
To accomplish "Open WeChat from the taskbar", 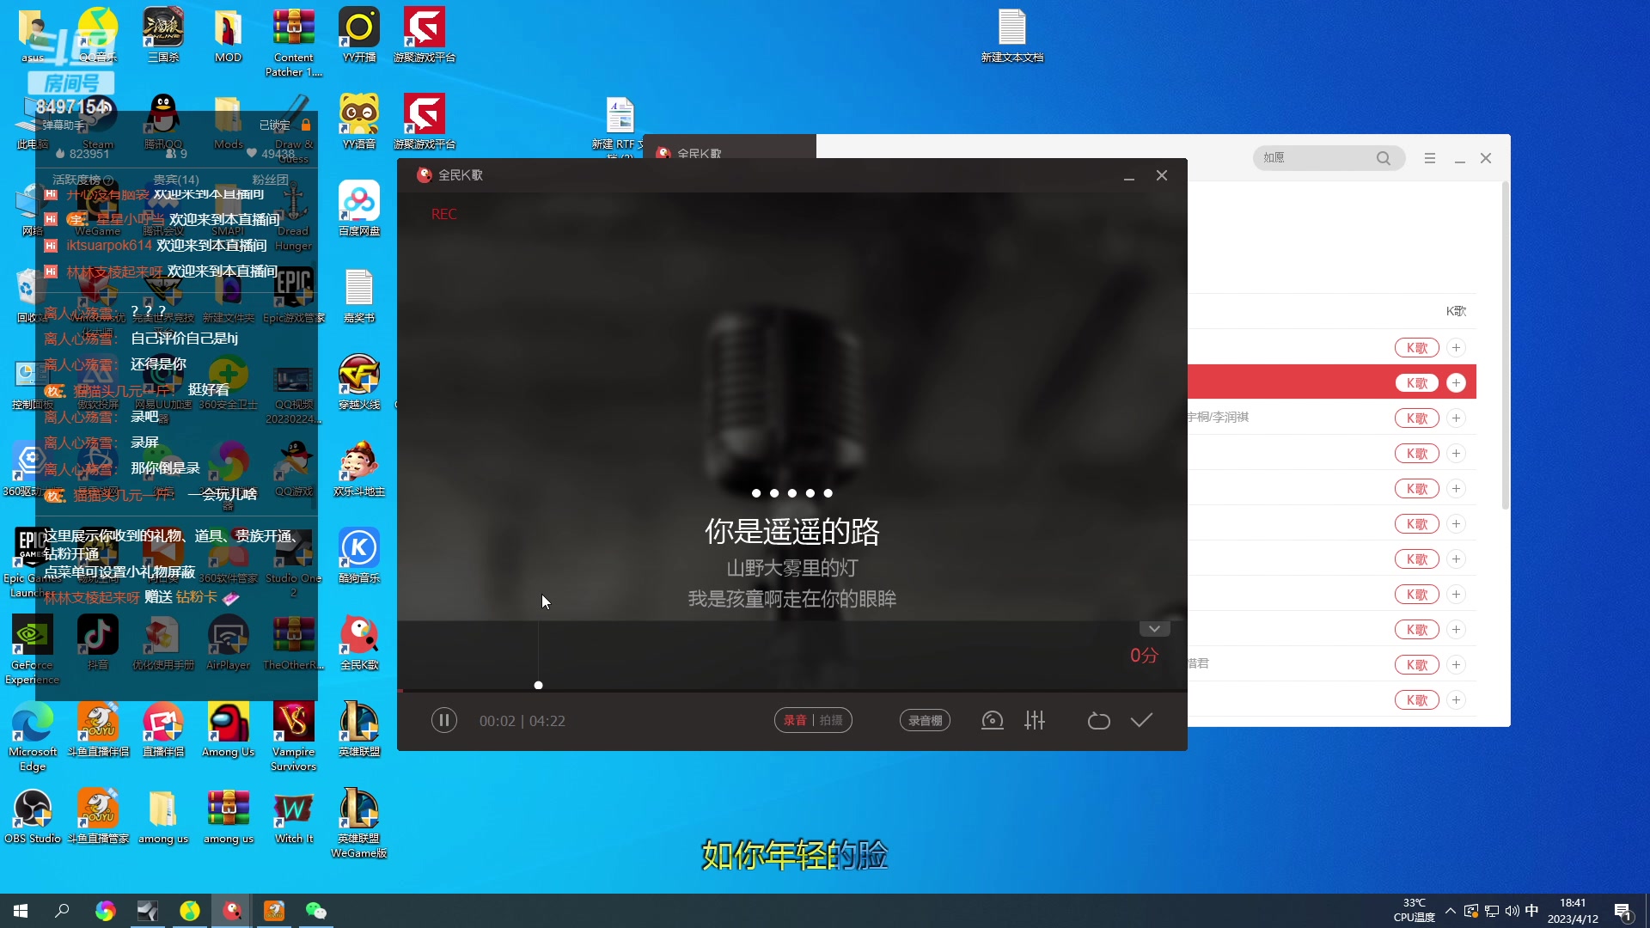I will (315, 910).
